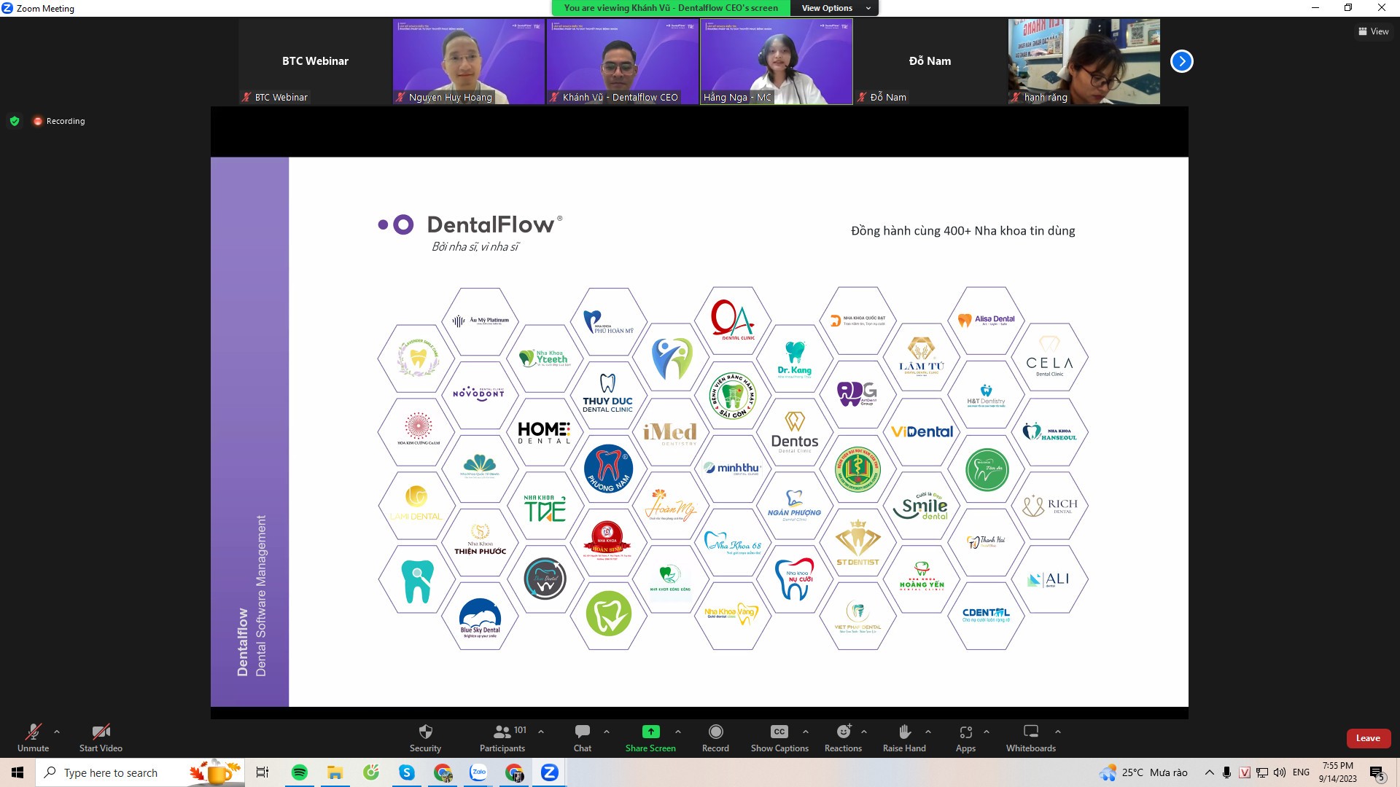Toggle Start Video camera button

101,732
